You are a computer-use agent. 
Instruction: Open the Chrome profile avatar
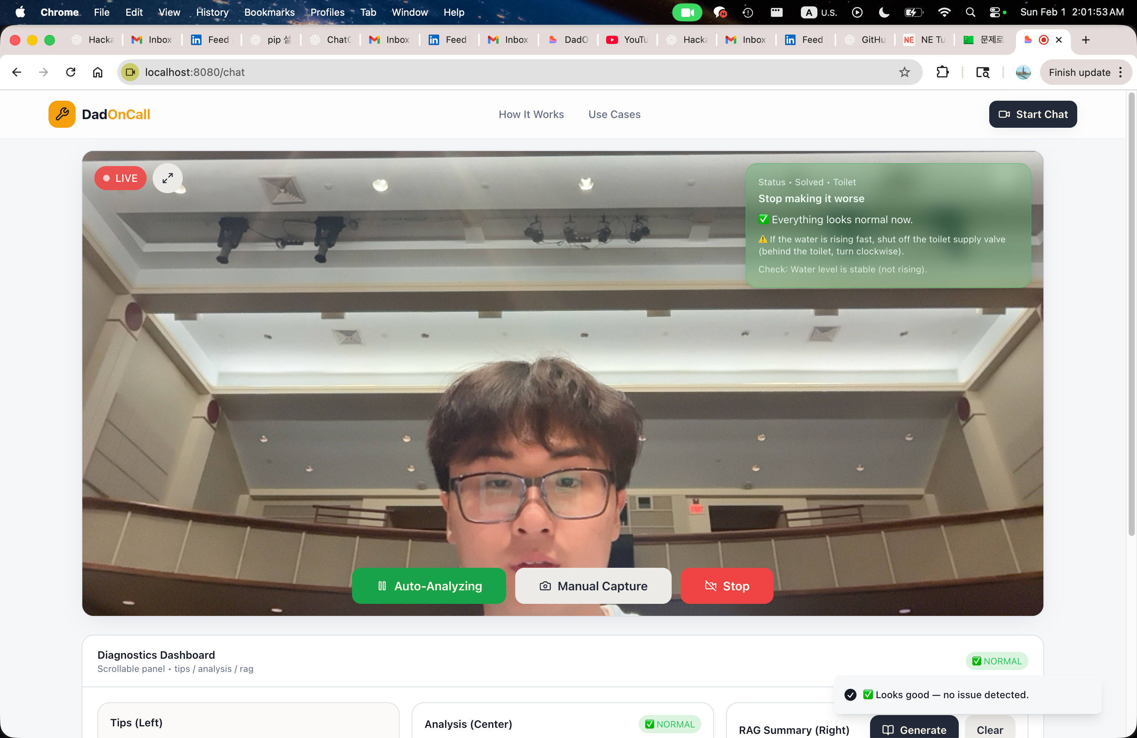[1023, 72]
